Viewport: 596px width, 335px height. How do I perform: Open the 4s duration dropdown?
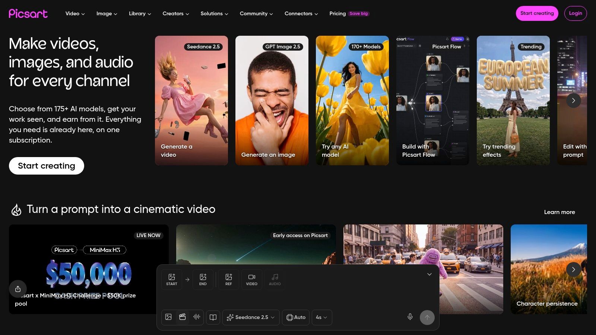click(321, 318)
